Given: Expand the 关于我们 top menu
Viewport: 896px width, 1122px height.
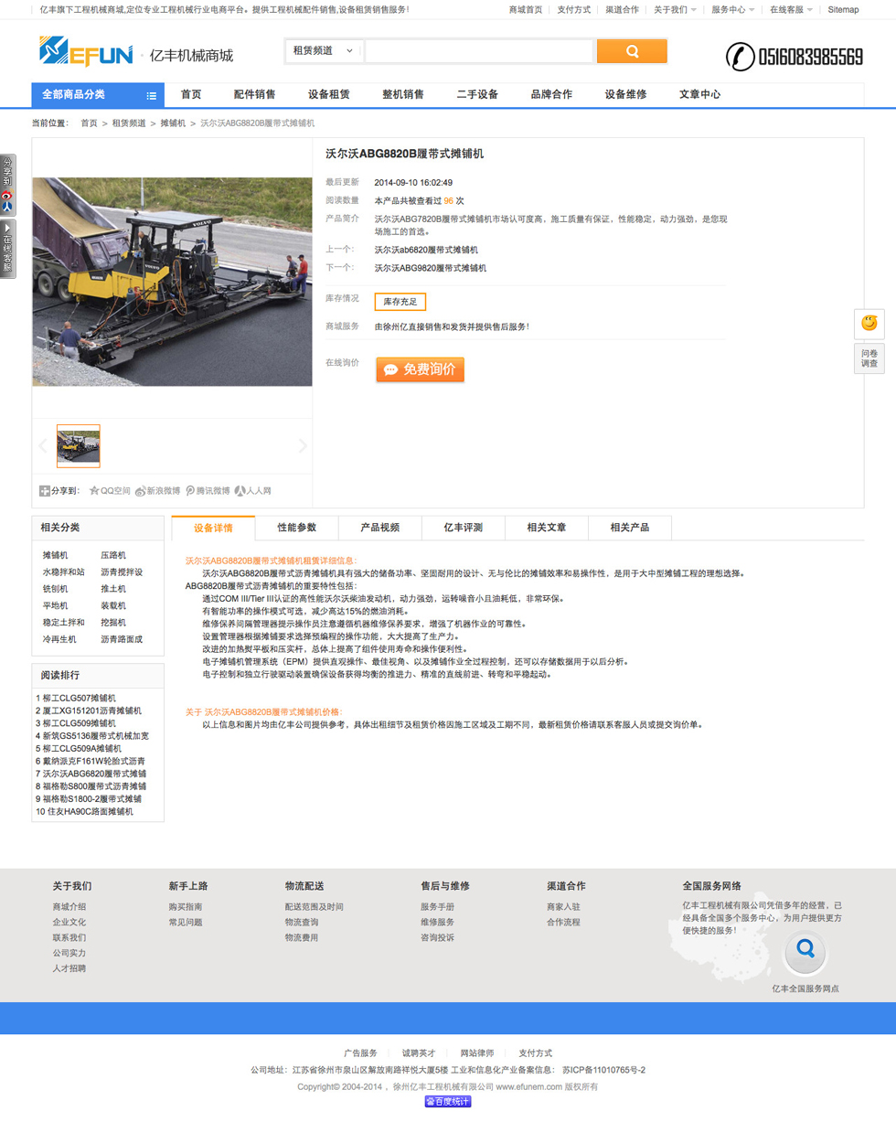Looking at the screenshot, I should click(675, 9).
